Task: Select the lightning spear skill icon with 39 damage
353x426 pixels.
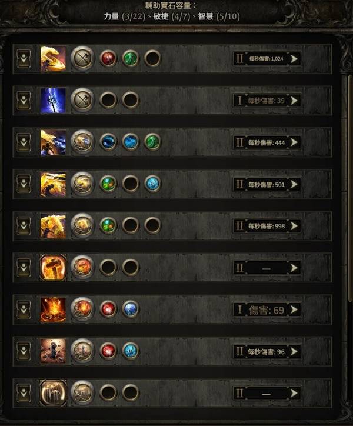Action: (x=53, y=101)
